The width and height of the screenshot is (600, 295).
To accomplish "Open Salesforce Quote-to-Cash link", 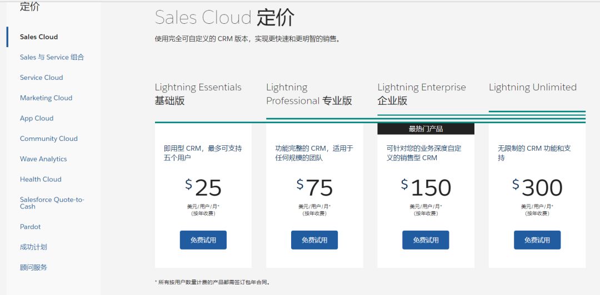I will pos(52,203).
